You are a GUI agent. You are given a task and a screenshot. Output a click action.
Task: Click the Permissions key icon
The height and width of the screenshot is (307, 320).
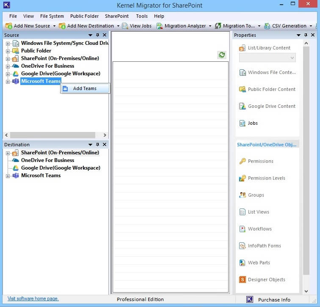pos(243,161)
